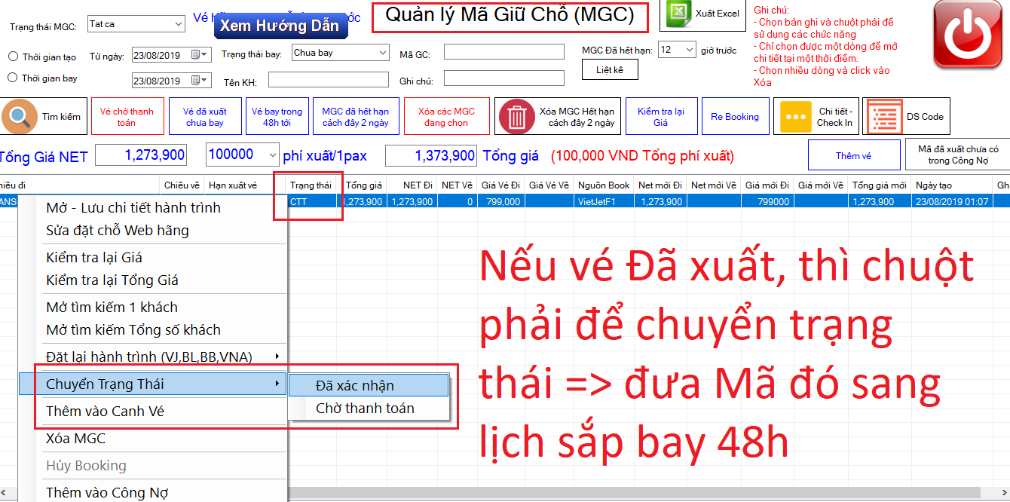Select Kiểm tra lại Giá menu item
Image resolution: width=1010 pixels, height=502 pixels.
pyautogui.click(x=94, y=258)
